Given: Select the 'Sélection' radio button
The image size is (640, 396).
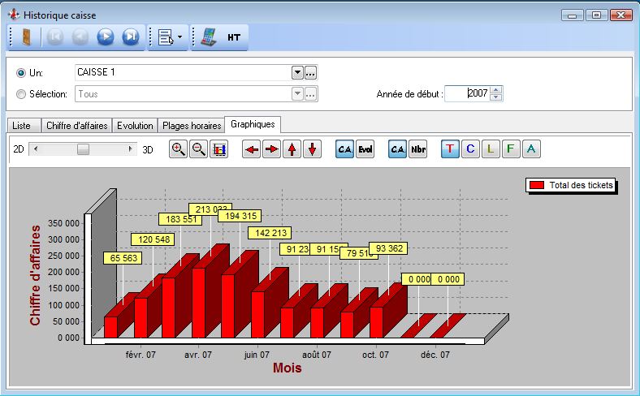Looking at the screenshot, I should coord(21,94).
